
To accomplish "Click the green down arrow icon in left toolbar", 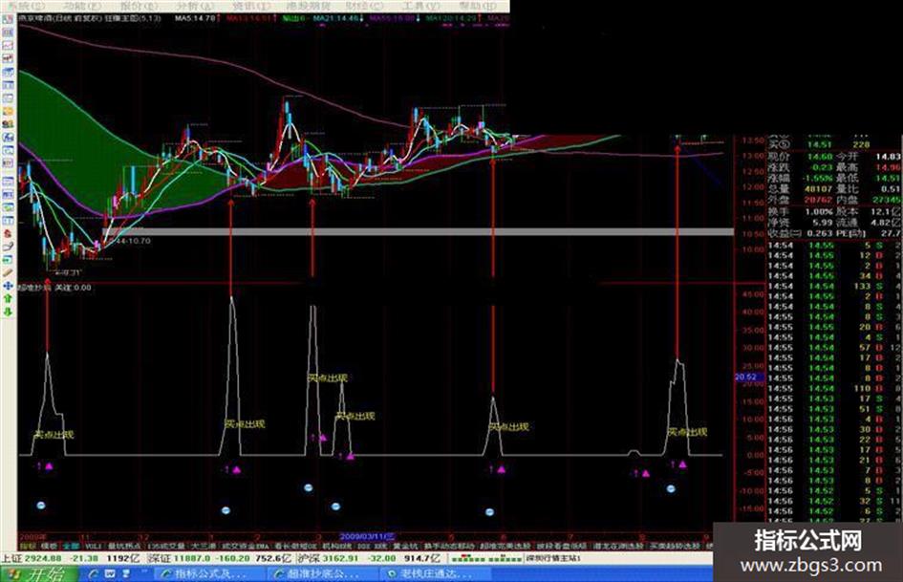I will coord(8,312).
